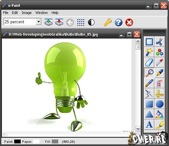The width and height of the screenshot is (169, 146).
Task: Expand the zoom percent dropdown arrow
Action: point(39,22)
